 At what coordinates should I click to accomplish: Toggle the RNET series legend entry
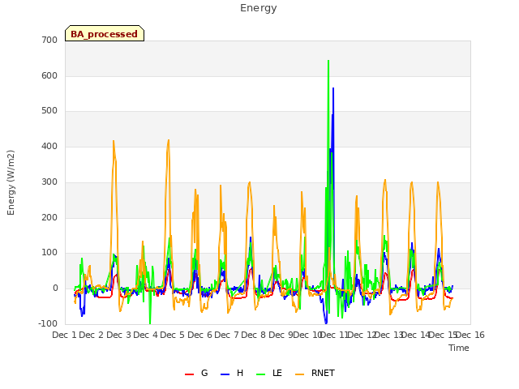coord(315,373)
